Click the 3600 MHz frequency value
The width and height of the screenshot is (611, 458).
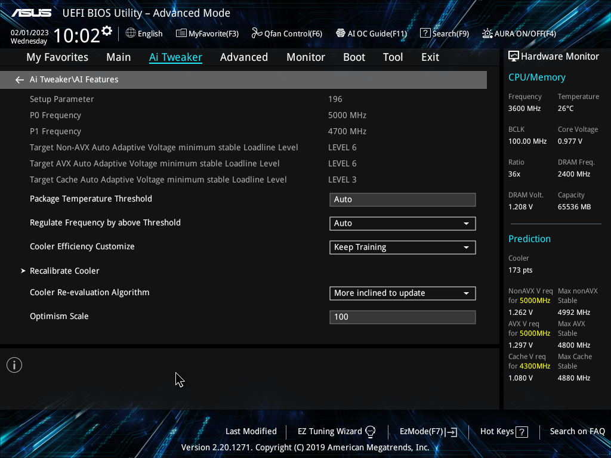(x=524, y=109)
